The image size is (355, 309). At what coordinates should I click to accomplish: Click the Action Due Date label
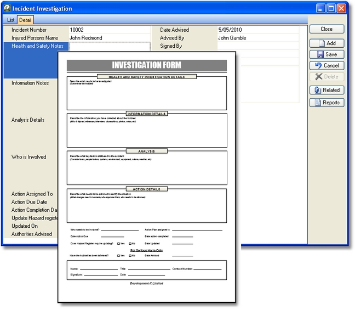(x=29, y=202)
